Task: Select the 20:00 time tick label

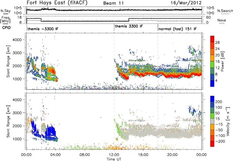Action: (x=172, y=155)
